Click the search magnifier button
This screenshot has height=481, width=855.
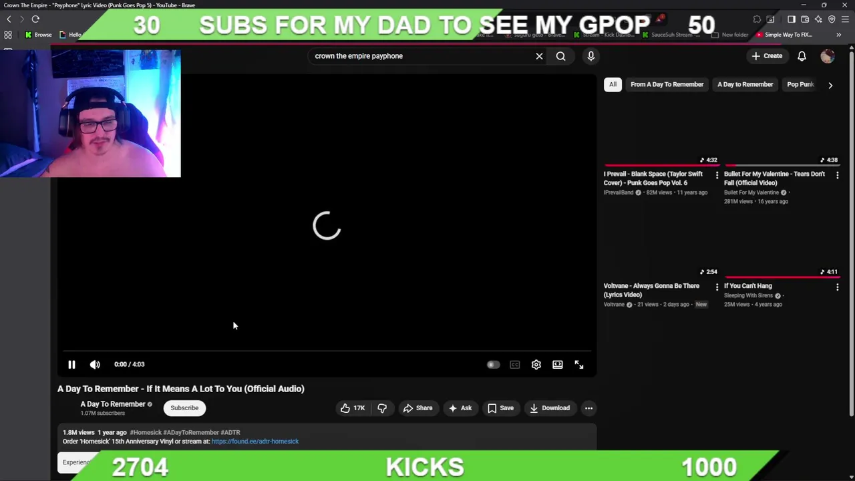560,56
